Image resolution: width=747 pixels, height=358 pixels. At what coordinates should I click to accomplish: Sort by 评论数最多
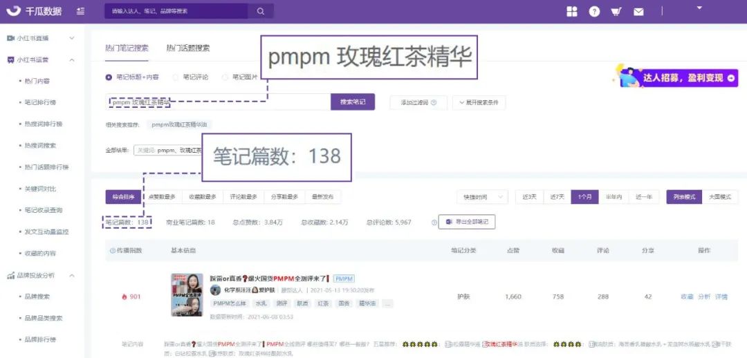pyautogui.click(x=243, y=196)
